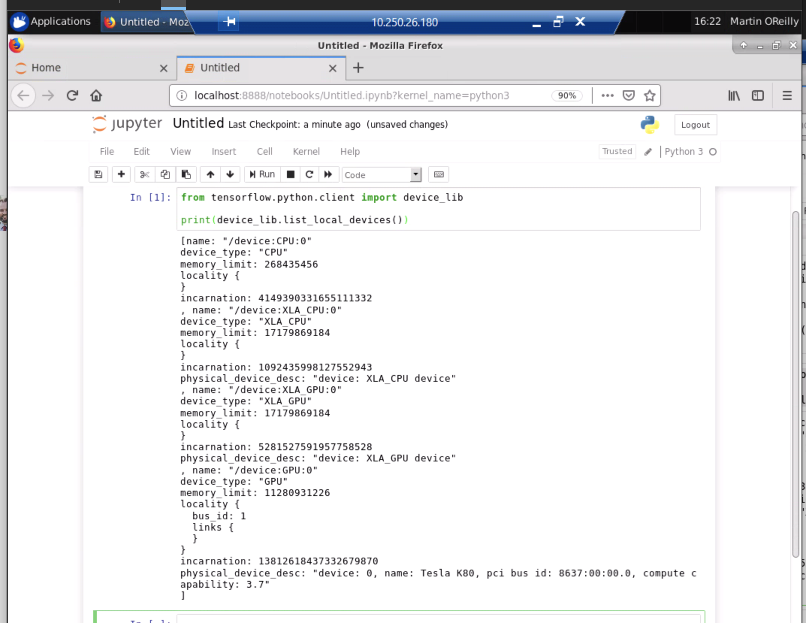This screenshot has width=806, height=623.
Task: Click the Logout button
Action: [x=695, y=124]
